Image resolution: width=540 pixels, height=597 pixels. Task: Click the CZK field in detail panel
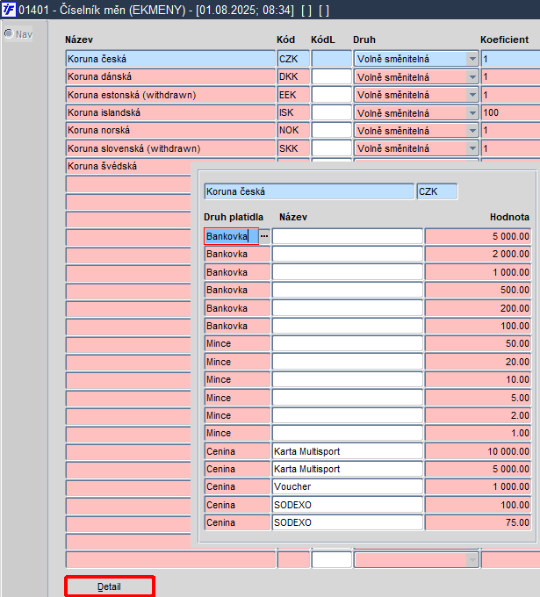[437, 191]
